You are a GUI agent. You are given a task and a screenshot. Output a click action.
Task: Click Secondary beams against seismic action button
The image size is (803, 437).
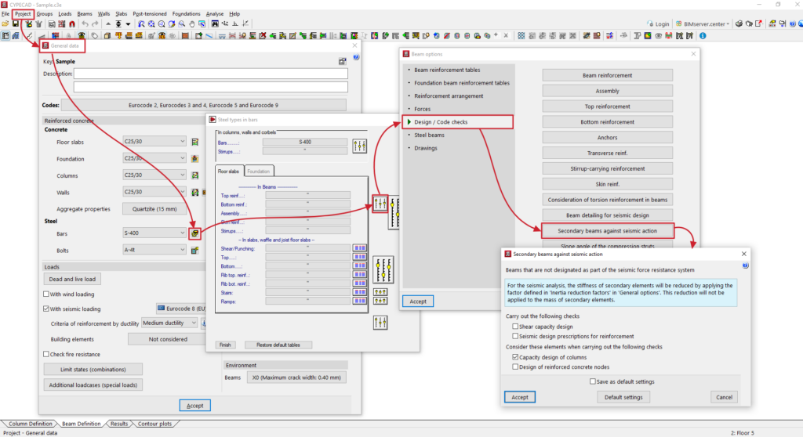pyautogui.click(x=608, y=231)
